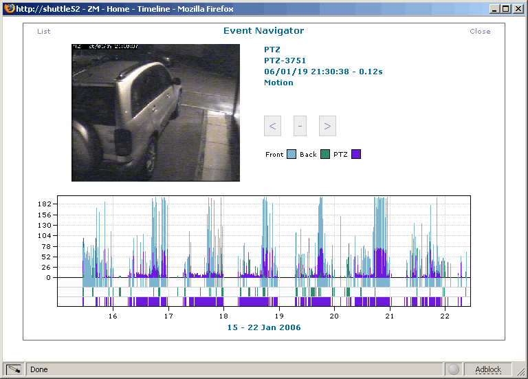Open the camera snapshot of the parked car
Viewport: 528px width, 379px height.
155,113
